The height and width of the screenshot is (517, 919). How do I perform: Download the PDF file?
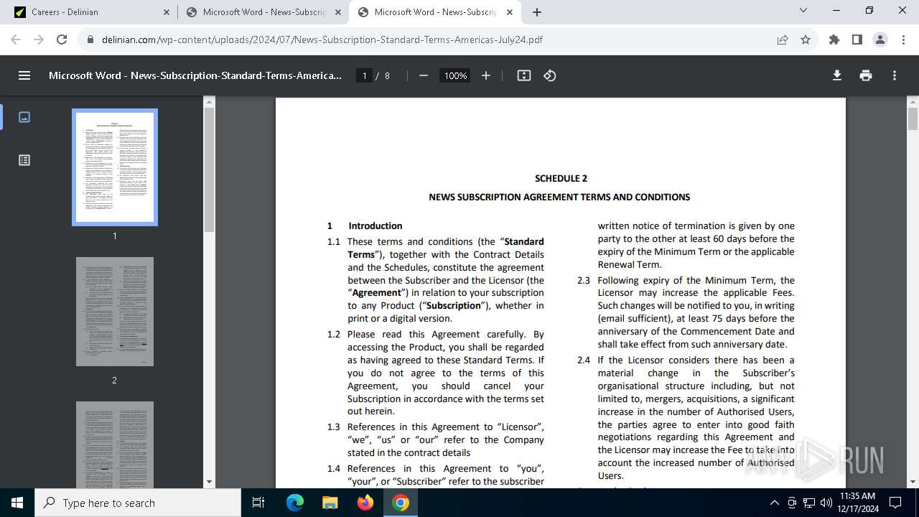(x=837, y=75)
